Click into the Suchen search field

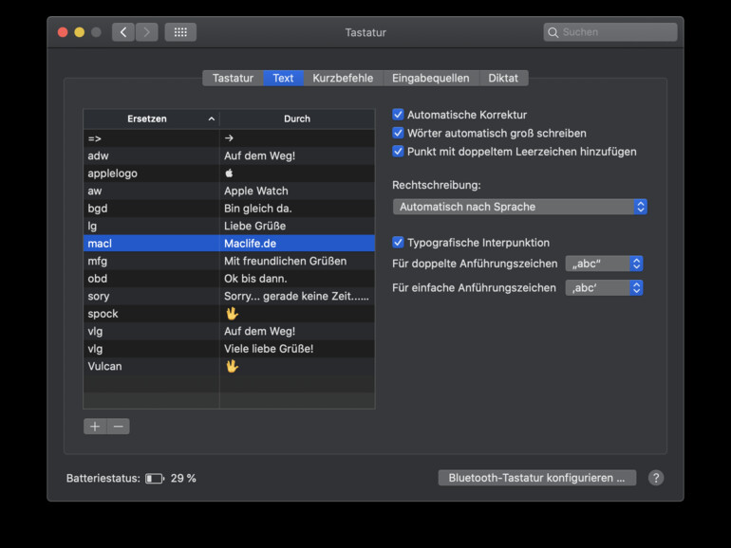pos(617,32)
